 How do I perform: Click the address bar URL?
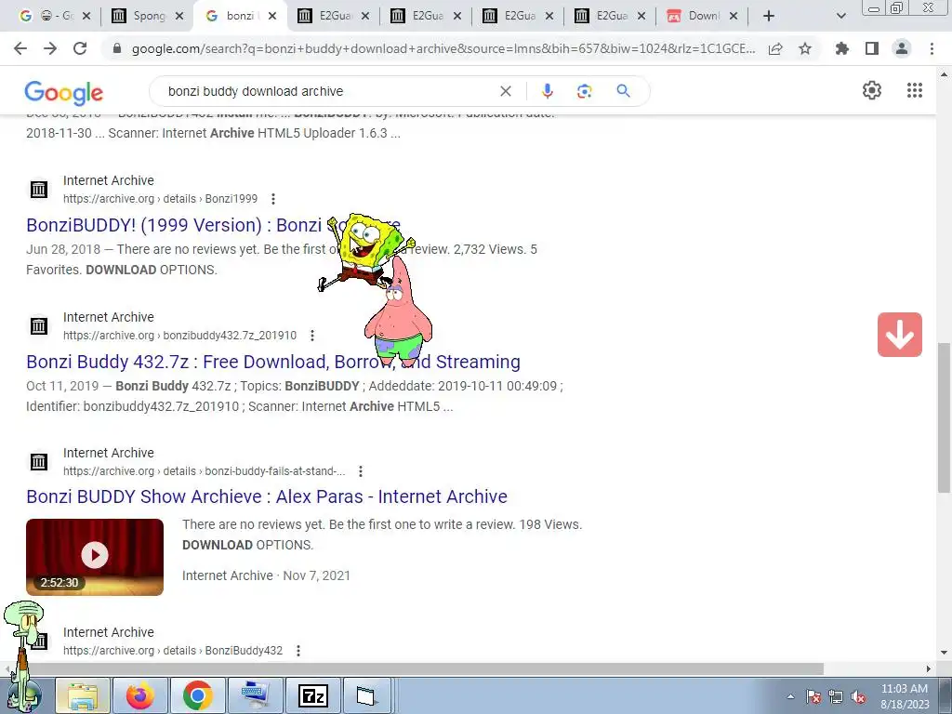[x=443, y=48]
